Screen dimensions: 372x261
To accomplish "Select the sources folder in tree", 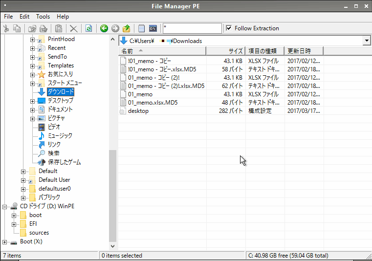I will coord(39,233).
